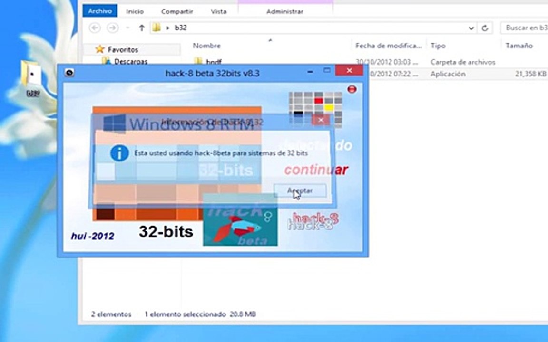
Task: Click the bndf folder icon
Action: pos(198,61)
